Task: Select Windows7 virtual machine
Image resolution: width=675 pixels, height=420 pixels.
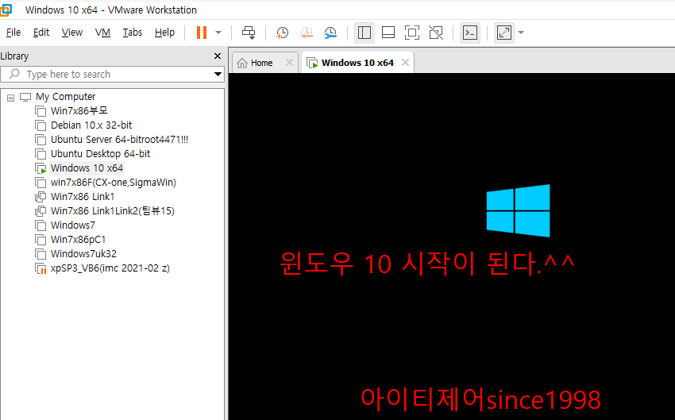Action: pyautogui.click(x=73, y=225)
